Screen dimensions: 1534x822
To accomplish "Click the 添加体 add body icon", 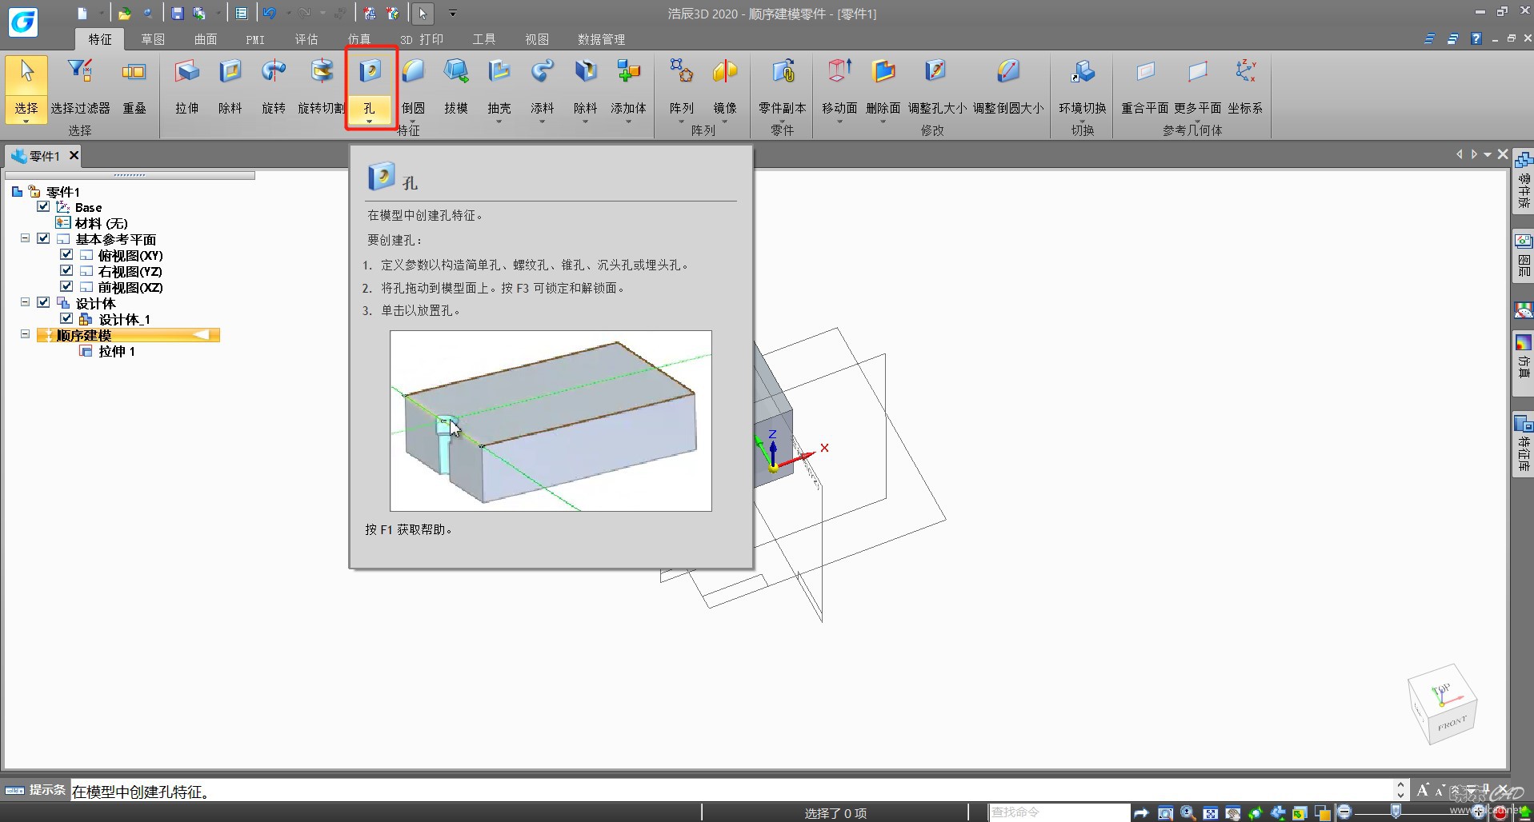I will (629, 73).
